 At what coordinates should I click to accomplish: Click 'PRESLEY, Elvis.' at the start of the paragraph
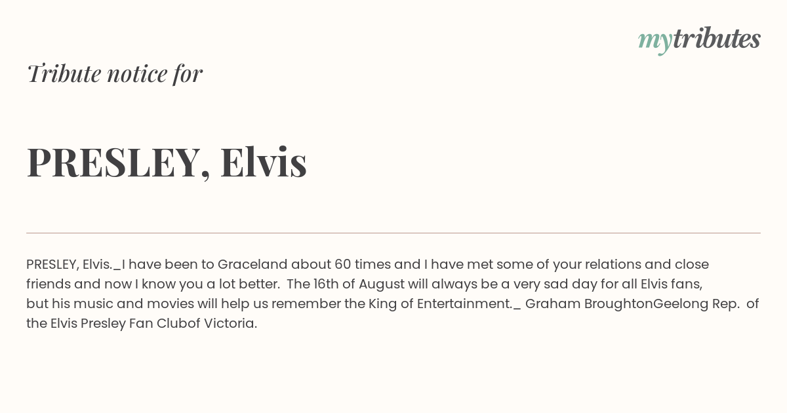pos(70,264)
